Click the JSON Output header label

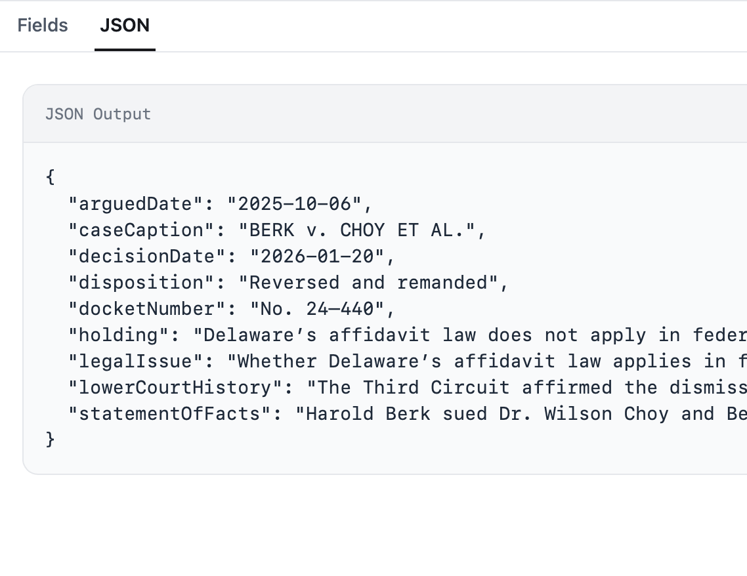(98, 114)
